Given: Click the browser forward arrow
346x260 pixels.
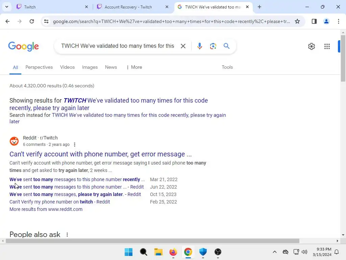Looking at the screenshot, I should pyautogui.click(x=19, y=21).
